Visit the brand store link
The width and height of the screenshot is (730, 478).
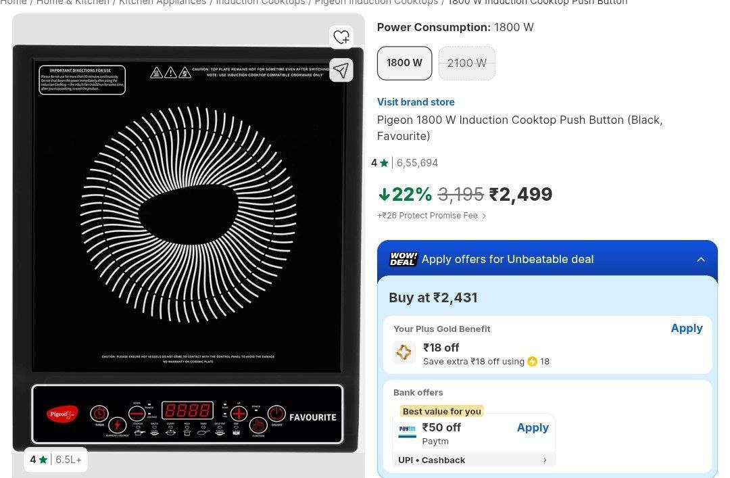(416, 102)
